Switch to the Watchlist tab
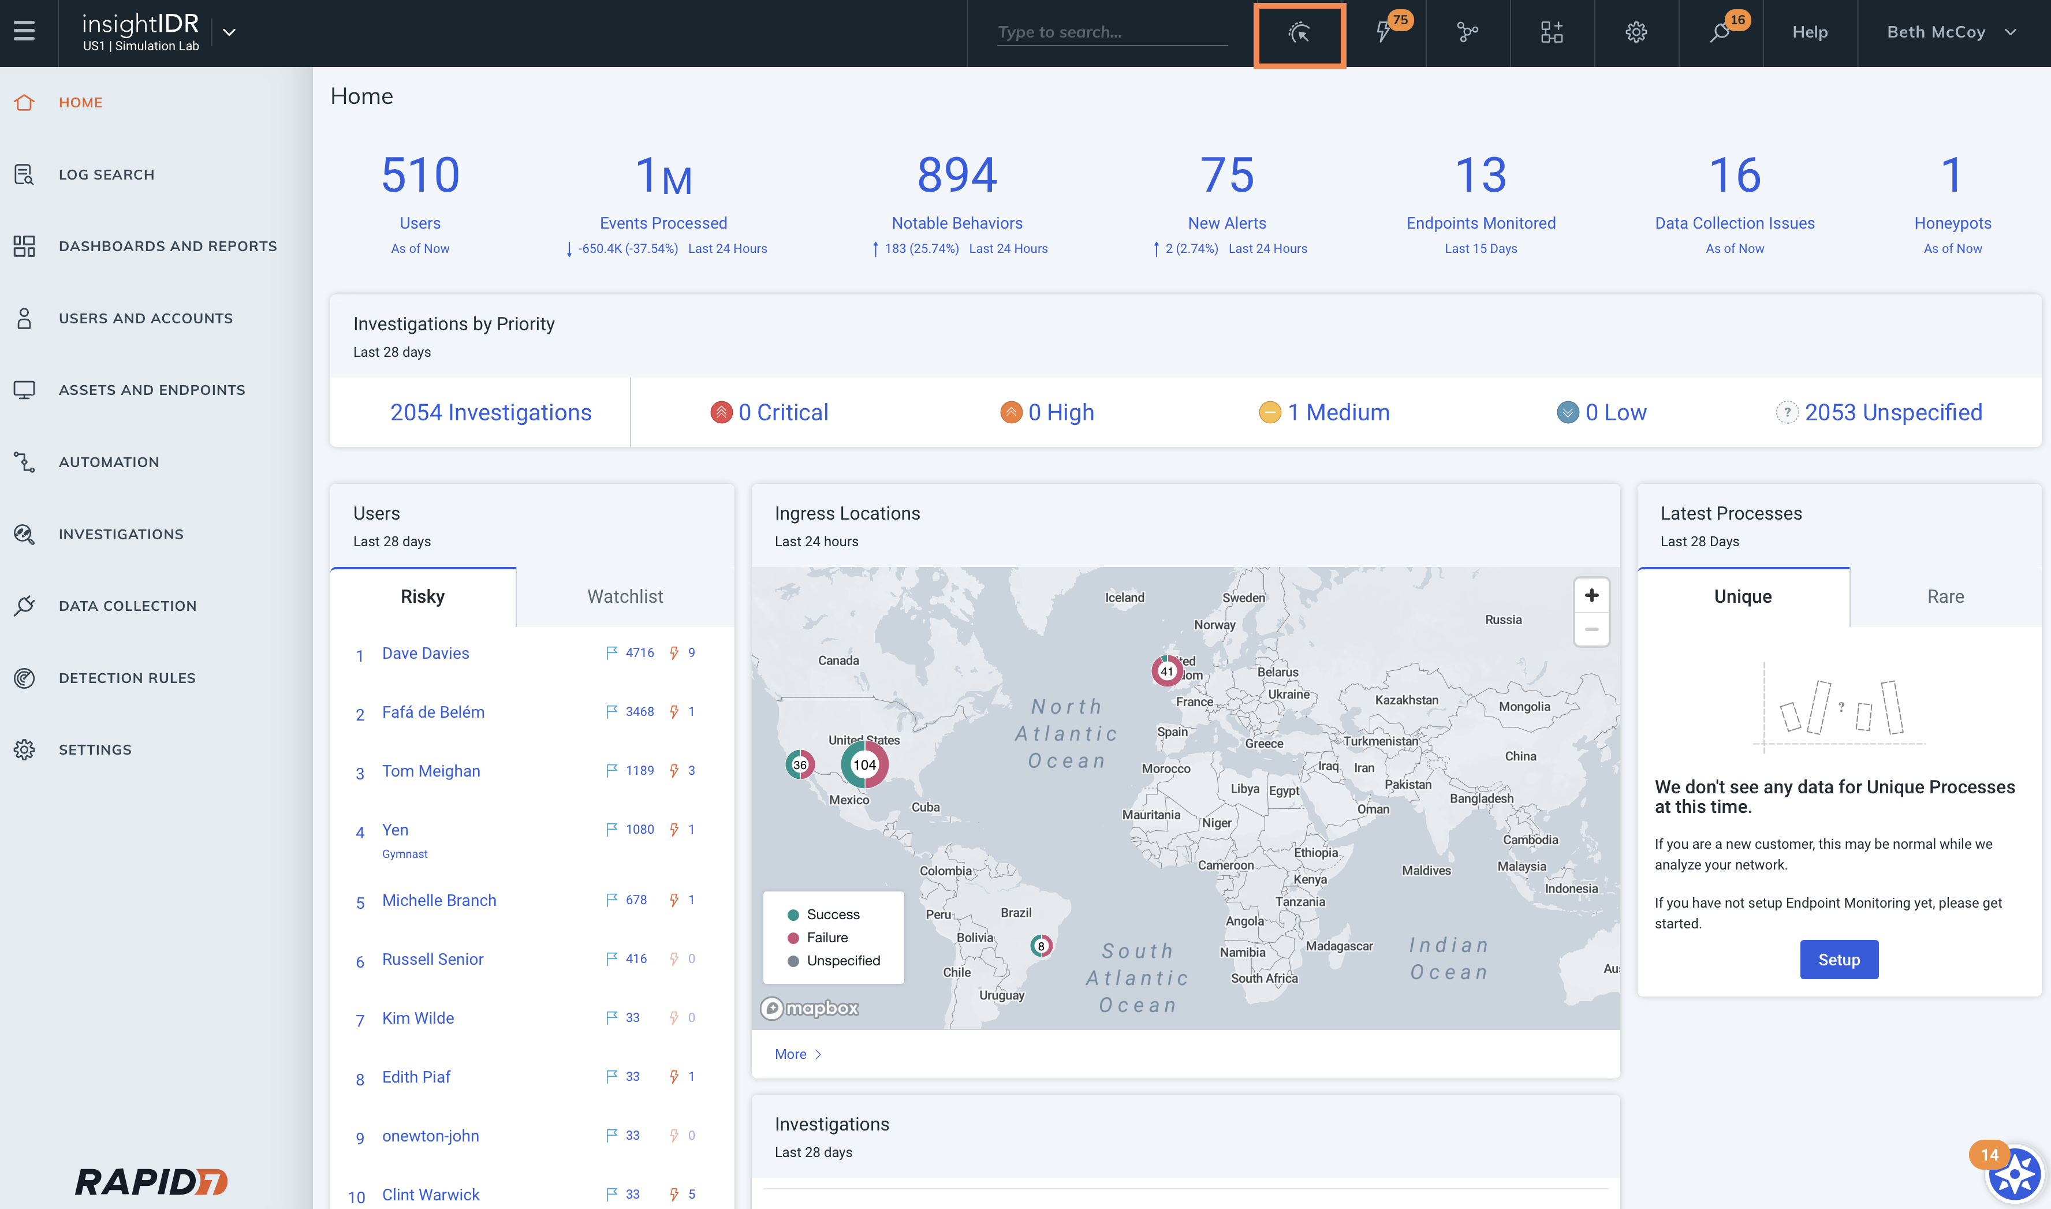2051x1209 pixels. [x=625, y=596]
